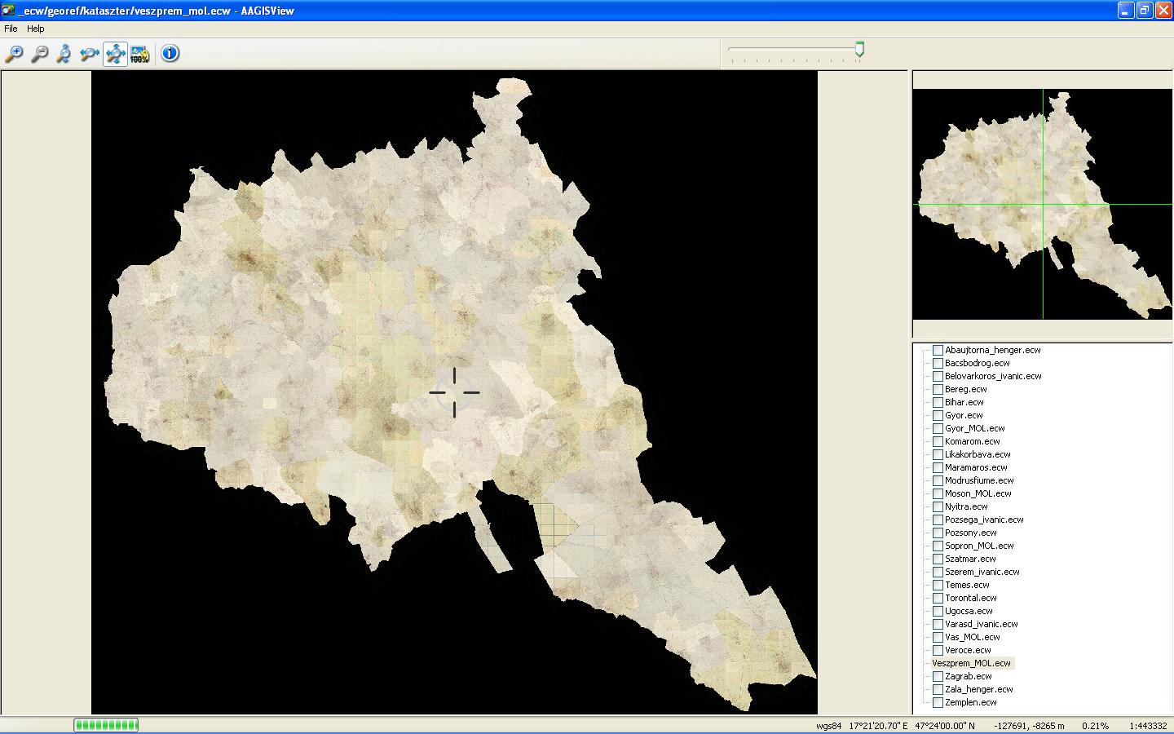Screen dimensions: 1174x734
Task: Click the longitude value 17°21'20.70" E
Action: [x=878, y=726]
